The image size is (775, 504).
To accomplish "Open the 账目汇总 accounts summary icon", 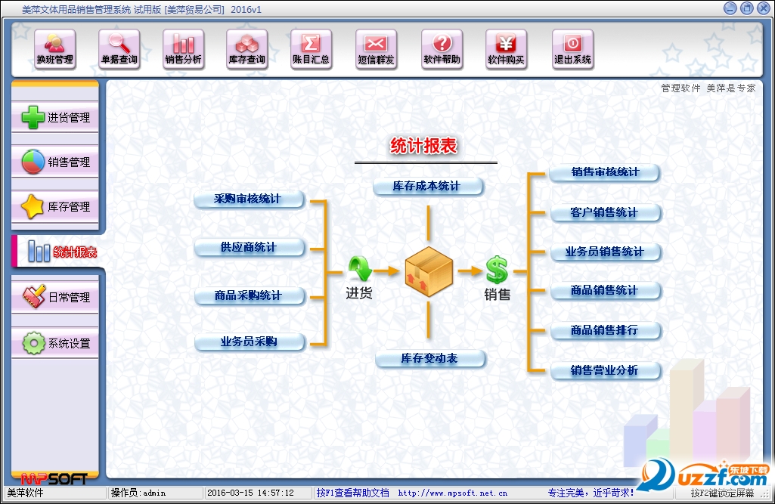I will click(312, 49).
